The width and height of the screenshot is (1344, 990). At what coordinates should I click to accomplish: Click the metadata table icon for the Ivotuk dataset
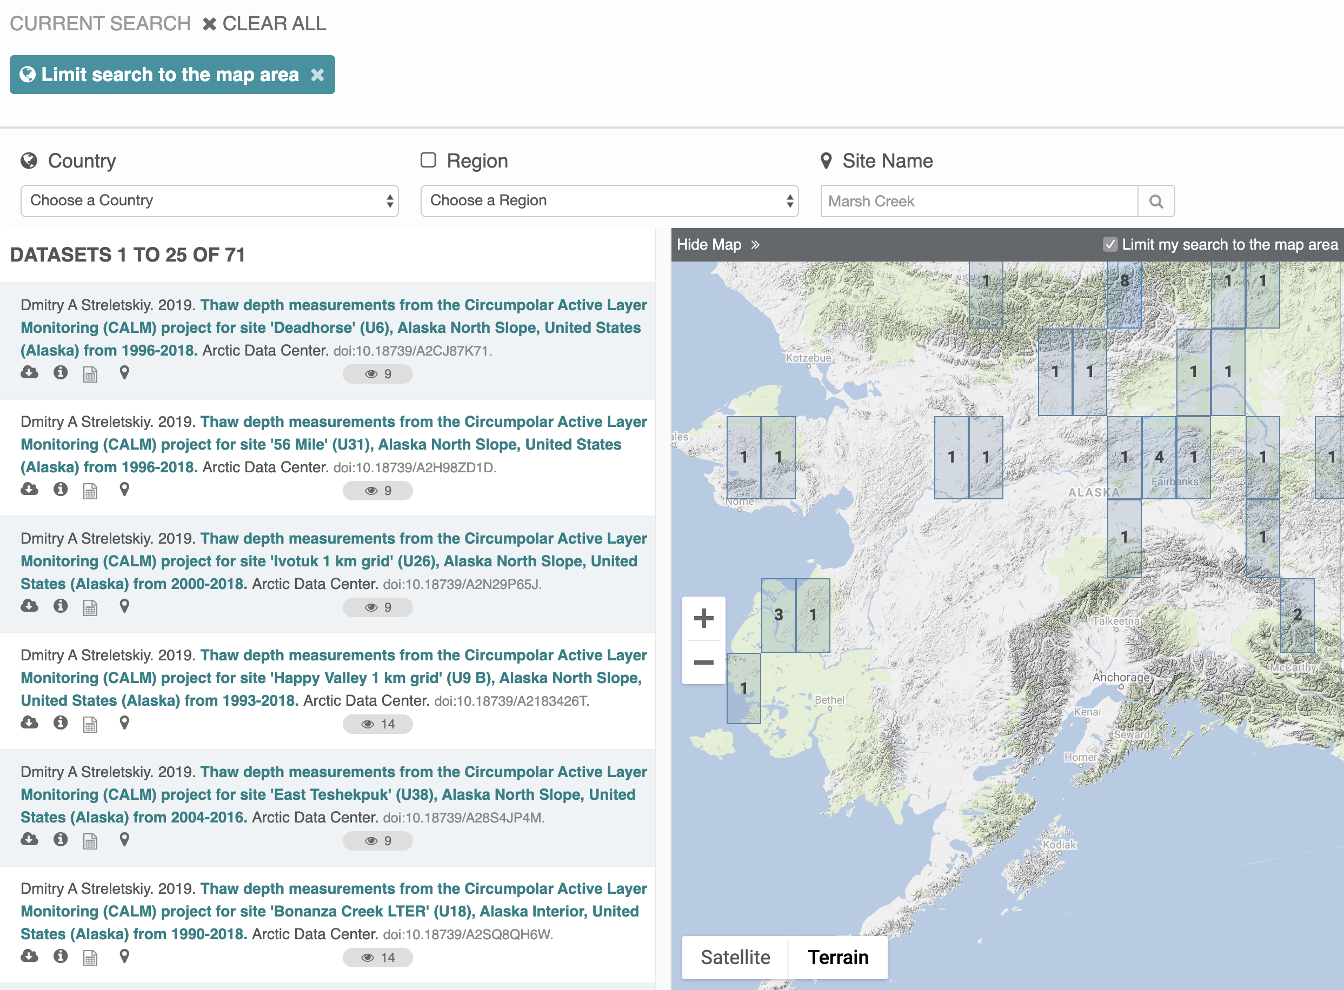tap(90, 607)
